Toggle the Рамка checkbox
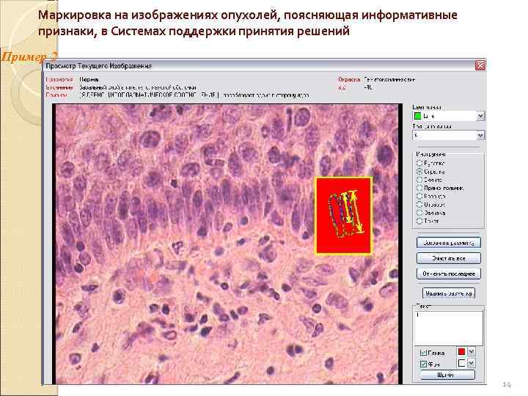 tap(424, 353)
